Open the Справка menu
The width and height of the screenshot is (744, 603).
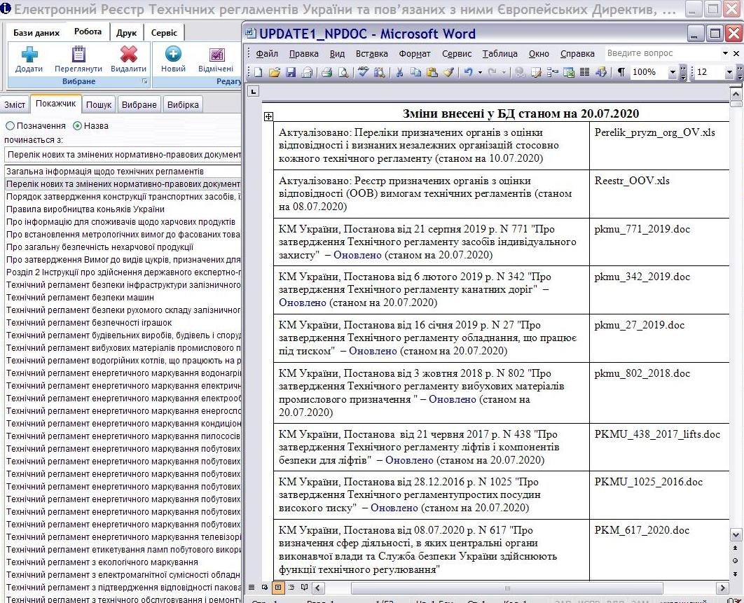tap(577, 54)
